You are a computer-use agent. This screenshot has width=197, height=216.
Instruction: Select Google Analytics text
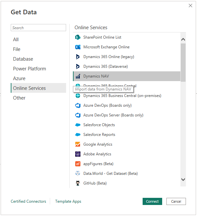tap(98, 144)
